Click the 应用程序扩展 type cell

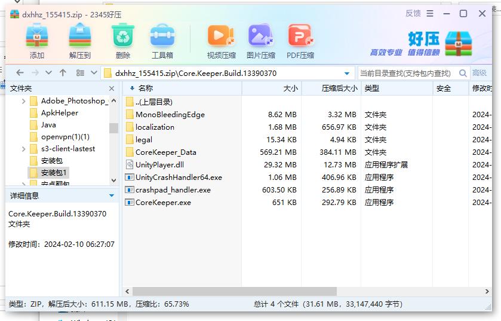(386, 164)
